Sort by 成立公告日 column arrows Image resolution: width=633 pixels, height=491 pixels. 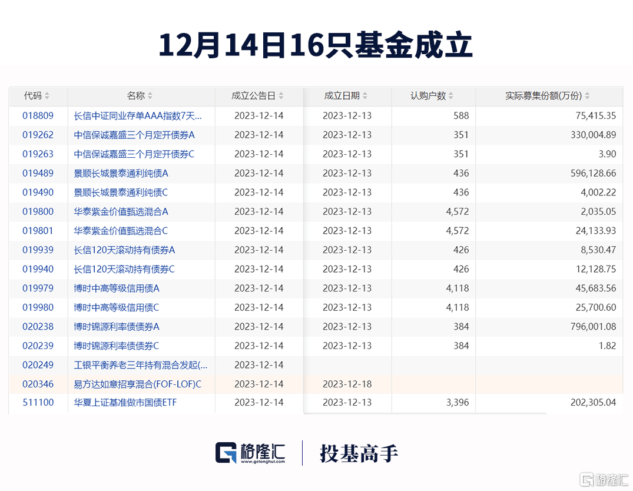(x=281, y=96)
